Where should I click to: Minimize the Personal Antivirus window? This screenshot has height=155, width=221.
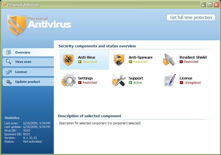[203, 5]
